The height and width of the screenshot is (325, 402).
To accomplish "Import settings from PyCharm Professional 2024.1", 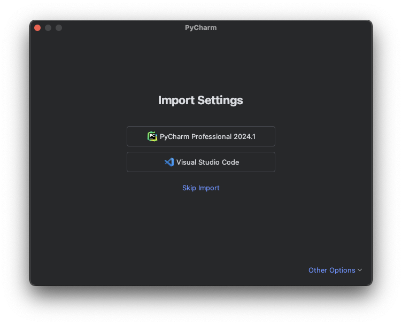I will pos(201,136).
